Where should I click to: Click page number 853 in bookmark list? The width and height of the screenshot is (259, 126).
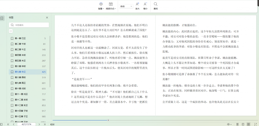[x=44, y=105]
